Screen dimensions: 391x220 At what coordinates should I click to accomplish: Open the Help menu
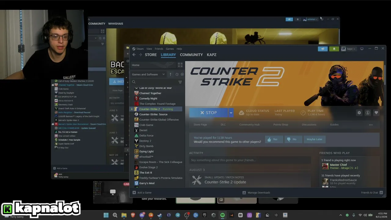point(179,49)
